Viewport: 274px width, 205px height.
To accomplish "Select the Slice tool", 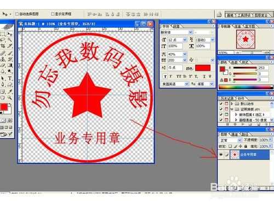I will pos(10,46).
